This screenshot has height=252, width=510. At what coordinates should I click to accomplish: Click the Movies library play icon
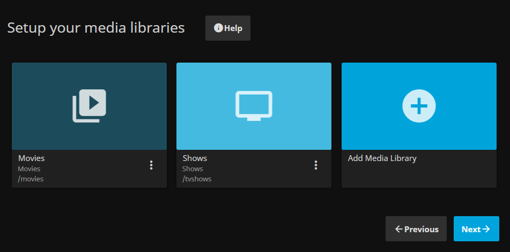(x=90, y=105)
